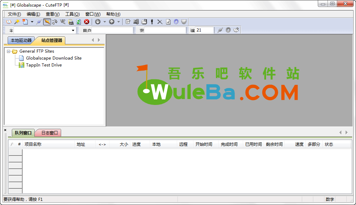Image resolution: width=356 pixels, height=205 pixels.
Task: Close the bottom queue pane with X
Action: [x=5, y=130]
